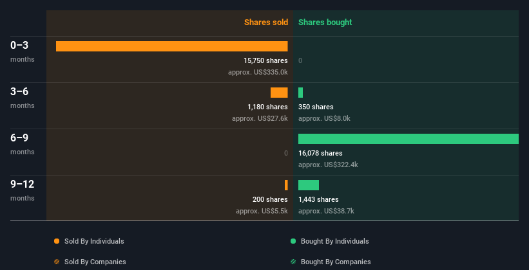Click the 3–6 months row label
This screenshot has height=270, width=529.
coord(23,98)
